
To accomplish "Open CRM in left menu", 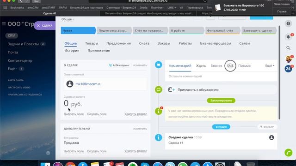I will pos(12,36).
